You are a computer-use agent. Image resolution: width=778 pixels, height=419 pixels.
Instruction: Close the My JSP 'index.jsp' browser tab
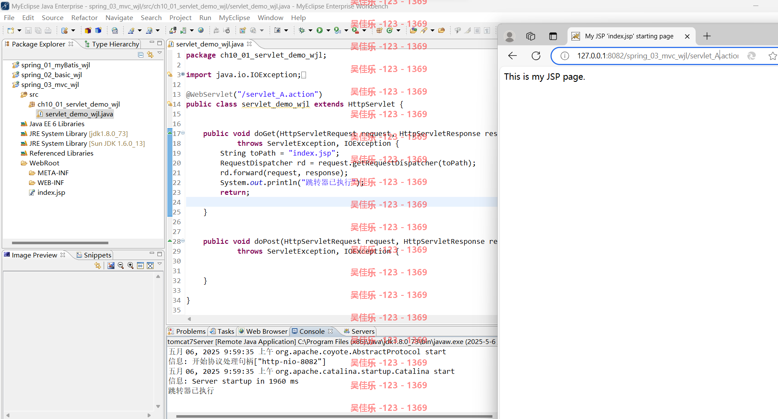coord(687,36)
